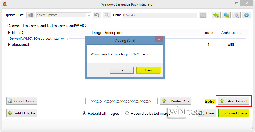Click the Architecture column header

click(x=231, y=33)
